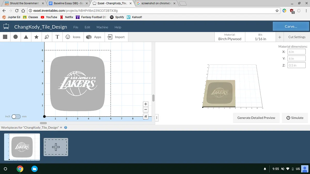Select the star shape tool

click(x=36, y=37)
